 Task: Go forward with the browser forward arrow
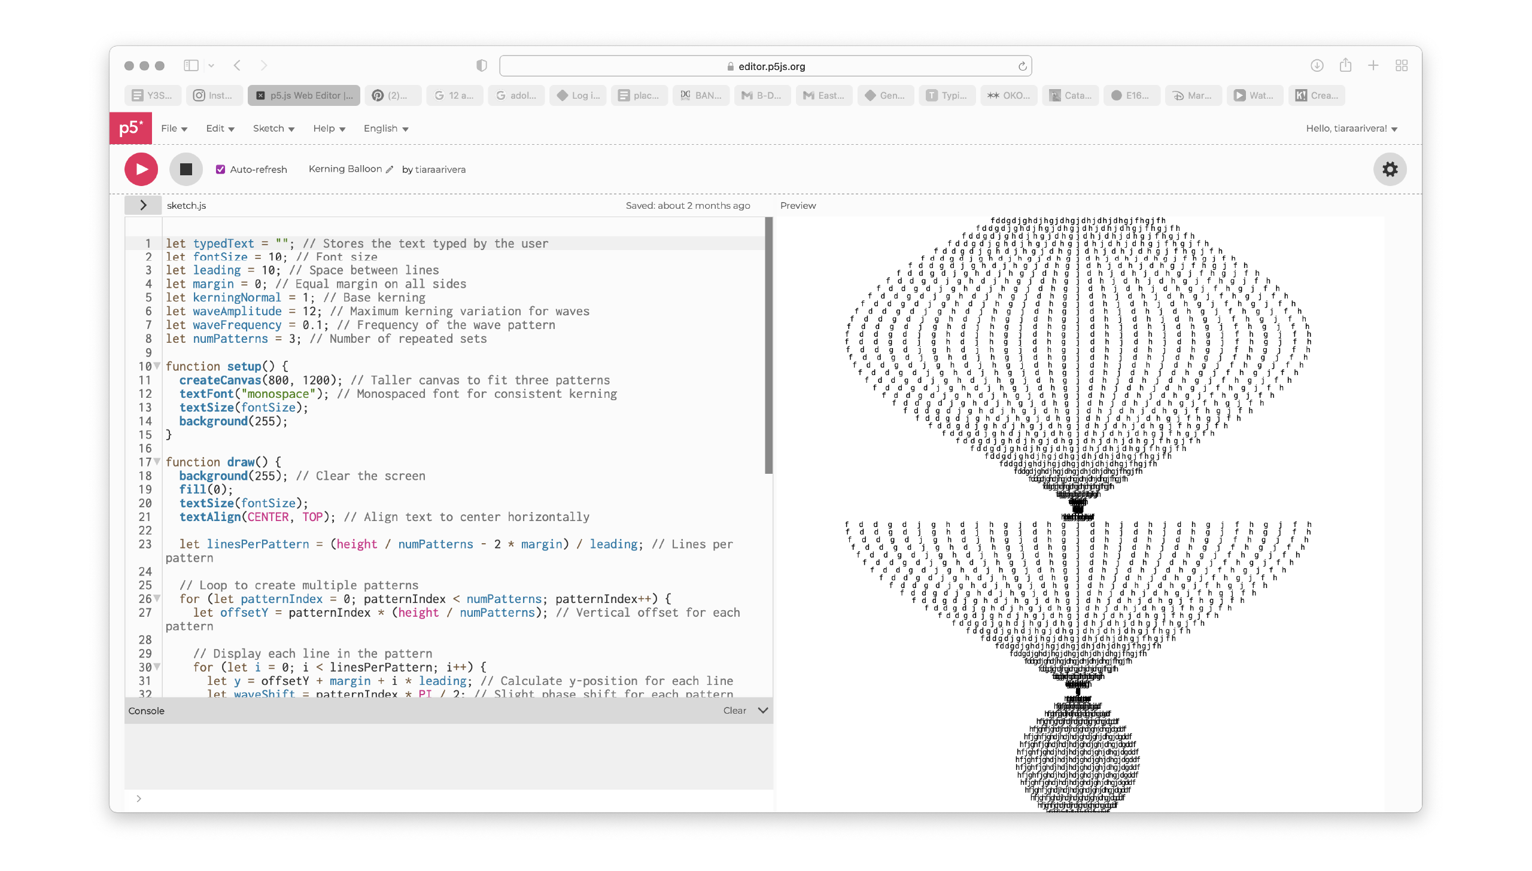pos(264,65)
